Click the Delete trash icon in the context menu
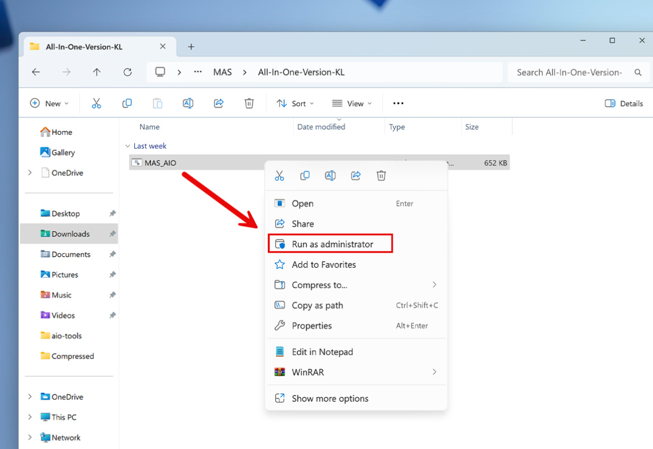This screenshot has width=653, height=449. (381, 176)
